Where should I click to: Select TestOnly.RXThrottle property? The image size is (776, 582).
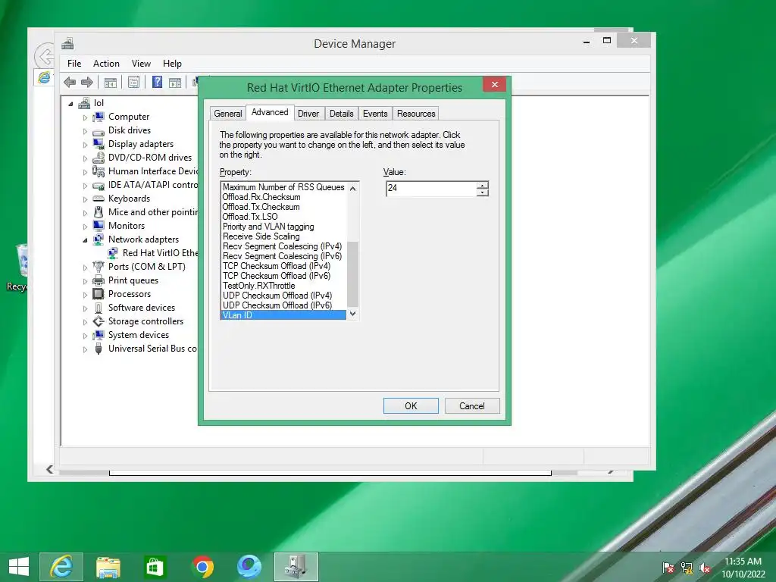[x=259, y=286]
